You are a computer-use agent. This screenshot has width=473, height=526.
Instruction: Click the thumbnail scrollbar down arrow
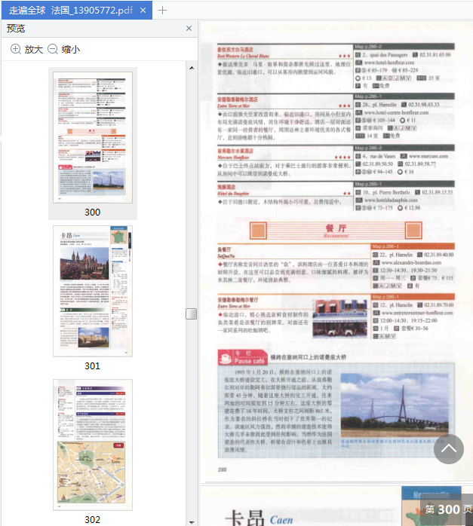tap(192, 522)
